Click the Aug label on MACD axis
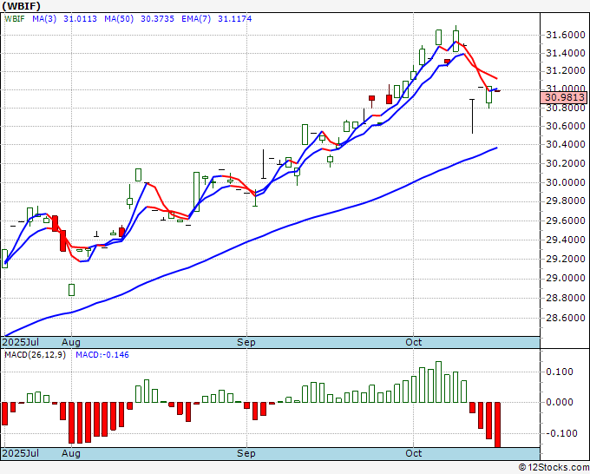Screen dimensions: 590x474 pyautogui.click(x=71, y=453)
